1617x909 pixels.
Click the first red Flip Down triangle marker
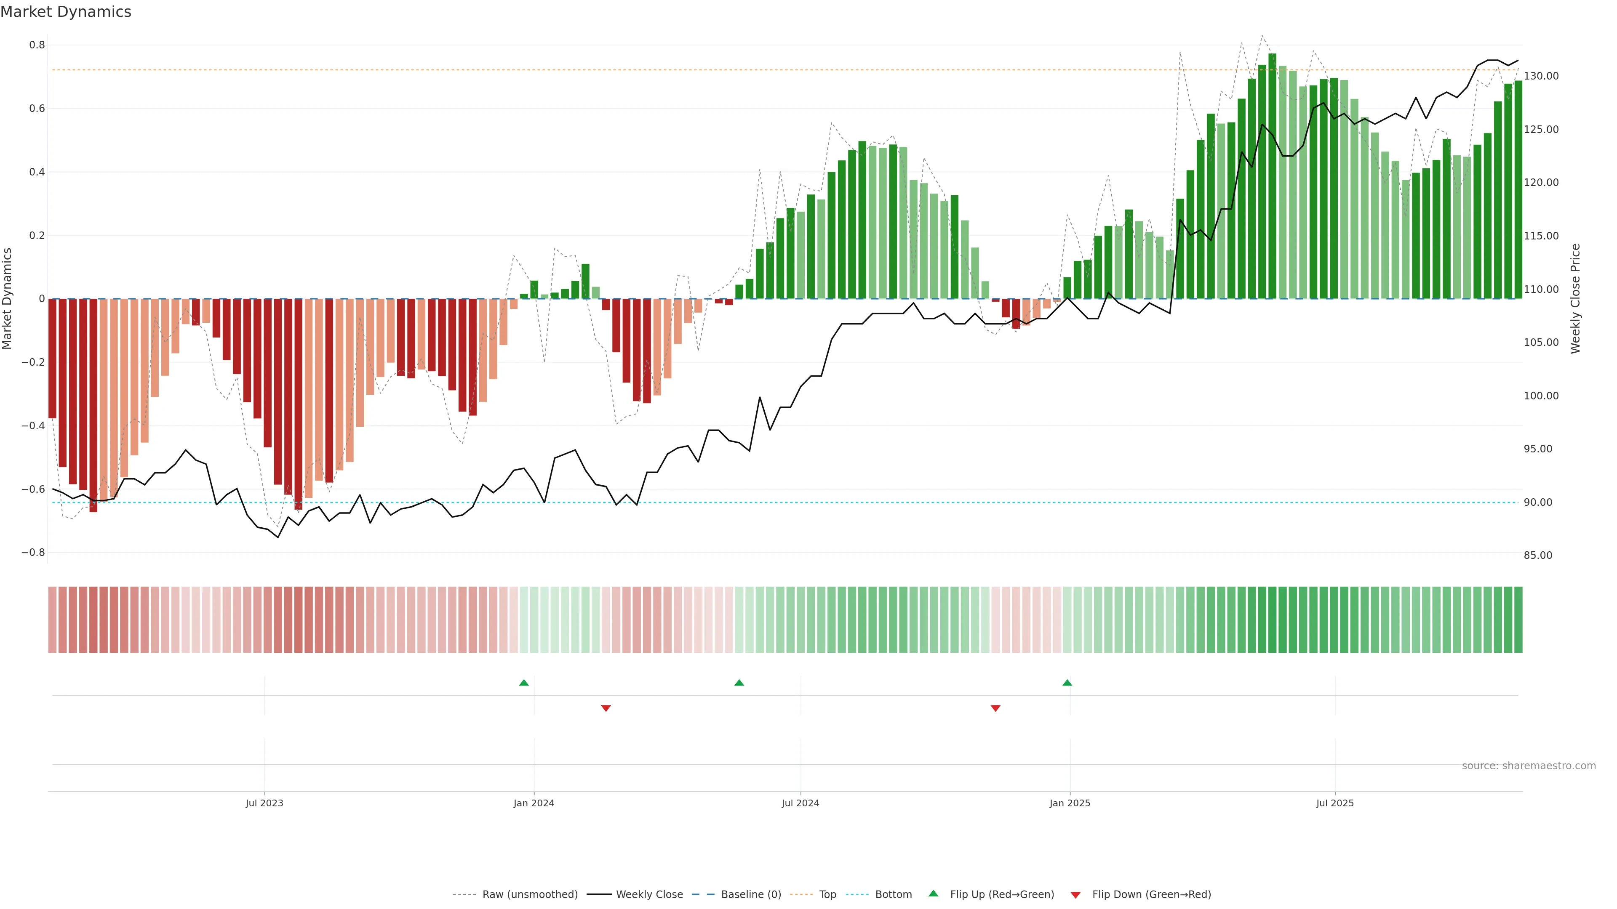coord(606,708)
